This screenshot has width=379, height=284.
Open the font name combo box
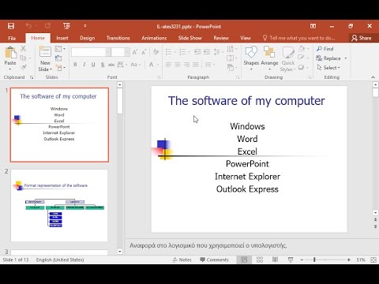pyautogui.click(x=91, y=52)
